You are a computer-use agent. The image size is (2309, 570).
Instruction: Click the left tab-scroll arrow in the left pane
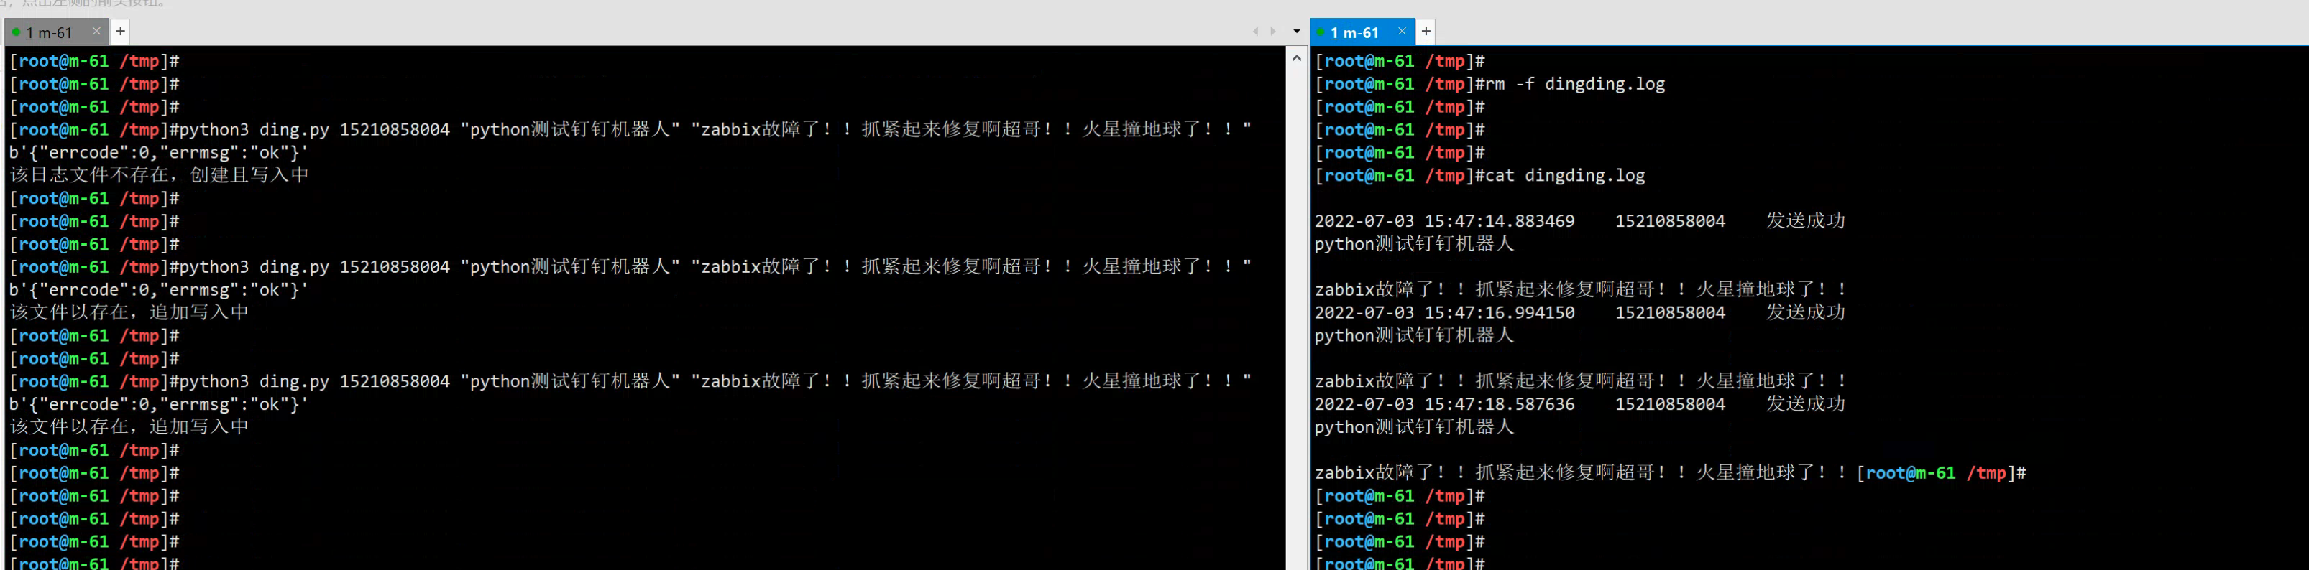[1255, 32]
